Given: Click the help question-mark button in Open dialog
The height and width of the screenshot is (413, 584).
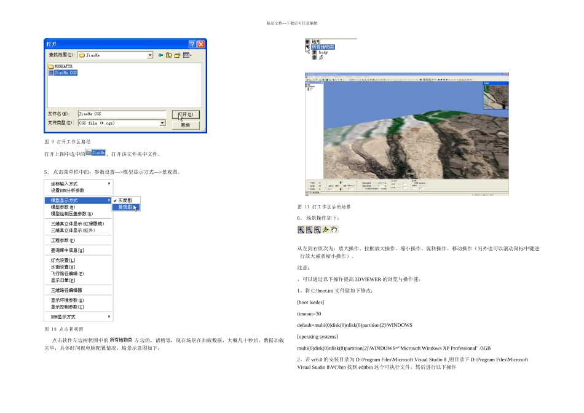Looking at the screenshot, I should pyautogui.click(x=192, y=44).
